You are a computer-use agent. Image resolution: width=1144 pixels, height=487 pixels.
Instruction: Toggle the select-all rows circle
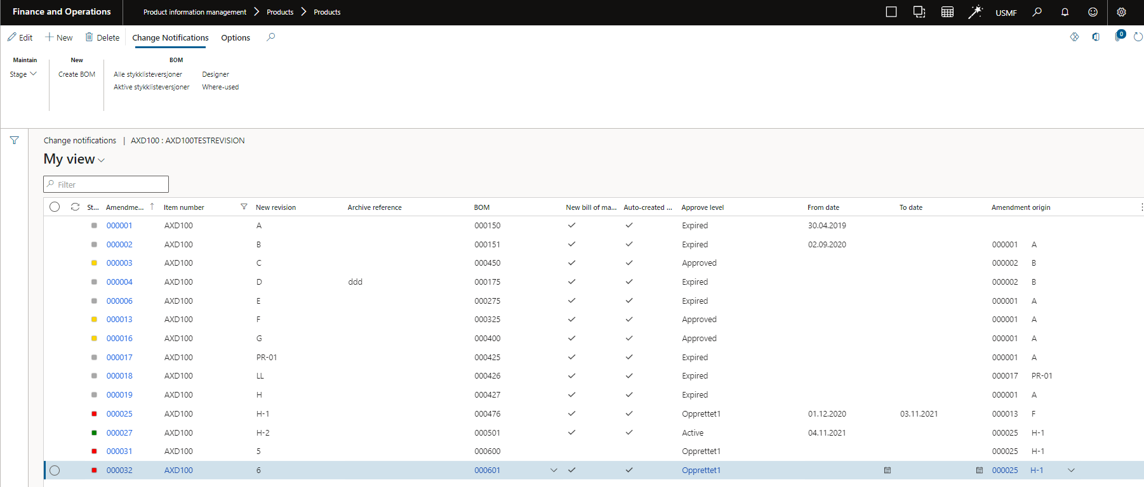tap(55, 207)
